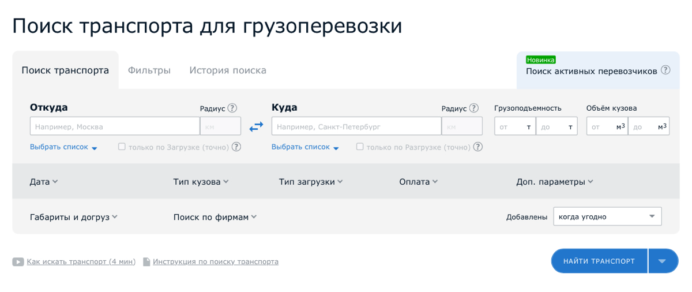The width and height of the screenshot is (692, 292).
Task: Open Как искать транспорт (4 мин) link
Action: point(81,262)
